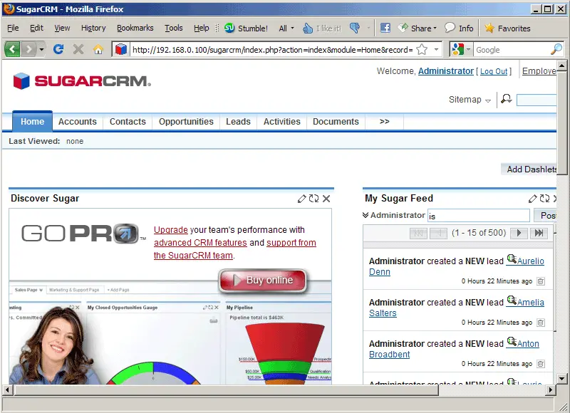Open the address bar history dropdown
This screenshot has width=570, height=413.
click(x=436, y=49)
